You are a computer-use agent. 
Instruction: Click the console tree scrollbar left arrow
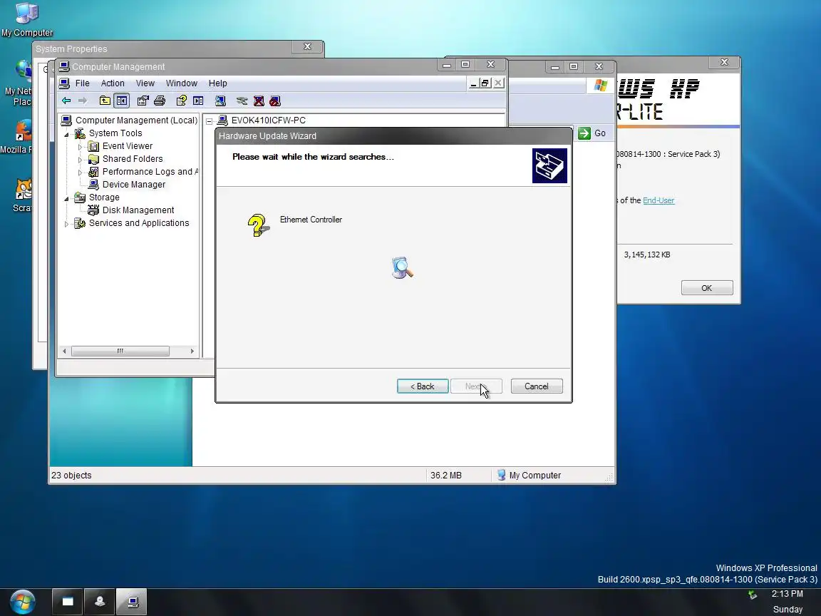tap(64, 351)
